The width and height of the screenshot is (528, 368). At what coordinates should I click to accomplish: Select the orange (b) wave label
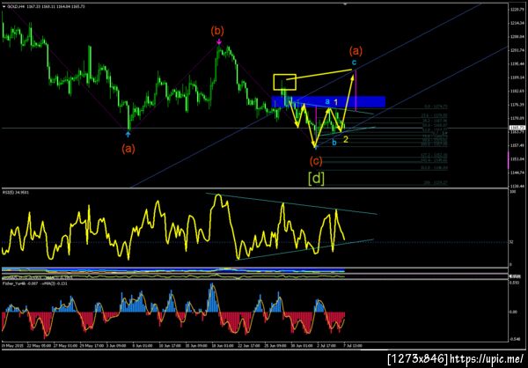pos(217,32)
